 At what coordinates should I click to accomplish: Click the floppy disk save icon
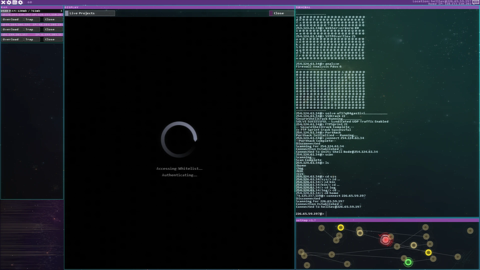click(15, 2)
